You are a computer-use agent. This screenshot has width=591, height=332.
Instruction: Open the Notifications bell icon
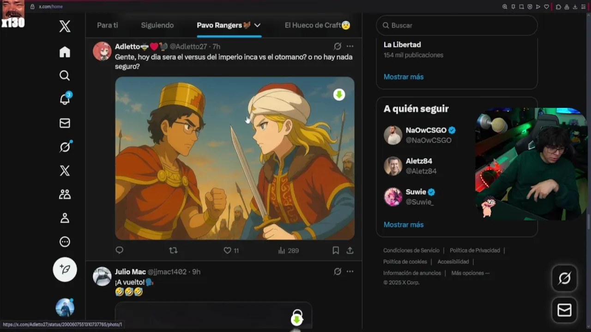point(65,98)
